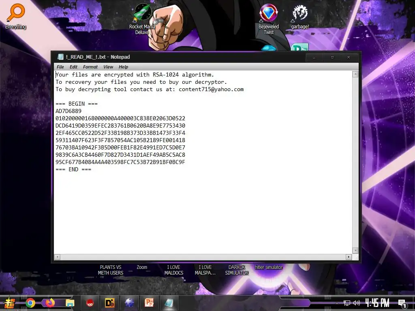The height and width of the screenshot is (311, 415).
Task: Click the line 'To recovery your files'
Action: tap(141, 82)
